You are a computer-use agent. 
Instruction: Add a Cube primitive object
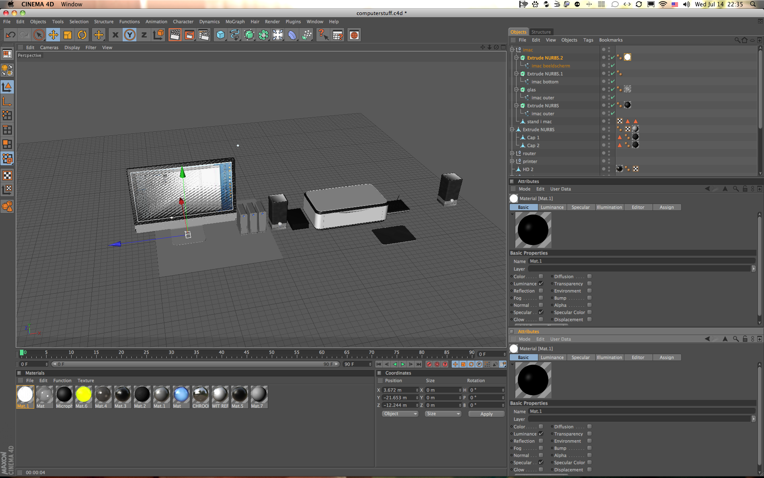pos(220,35)
